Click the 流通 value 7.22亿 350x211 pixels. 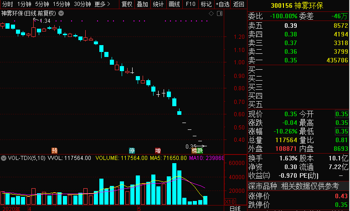339,167
